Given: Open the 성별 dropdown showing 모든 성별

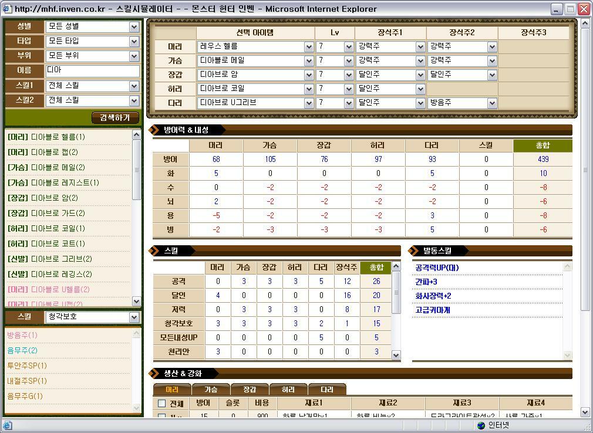Looking at the screenshot, I should click(x=91, y=27).
